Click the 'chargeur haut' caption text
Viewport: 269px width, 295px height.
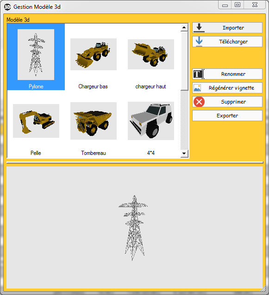click(150, 86)
